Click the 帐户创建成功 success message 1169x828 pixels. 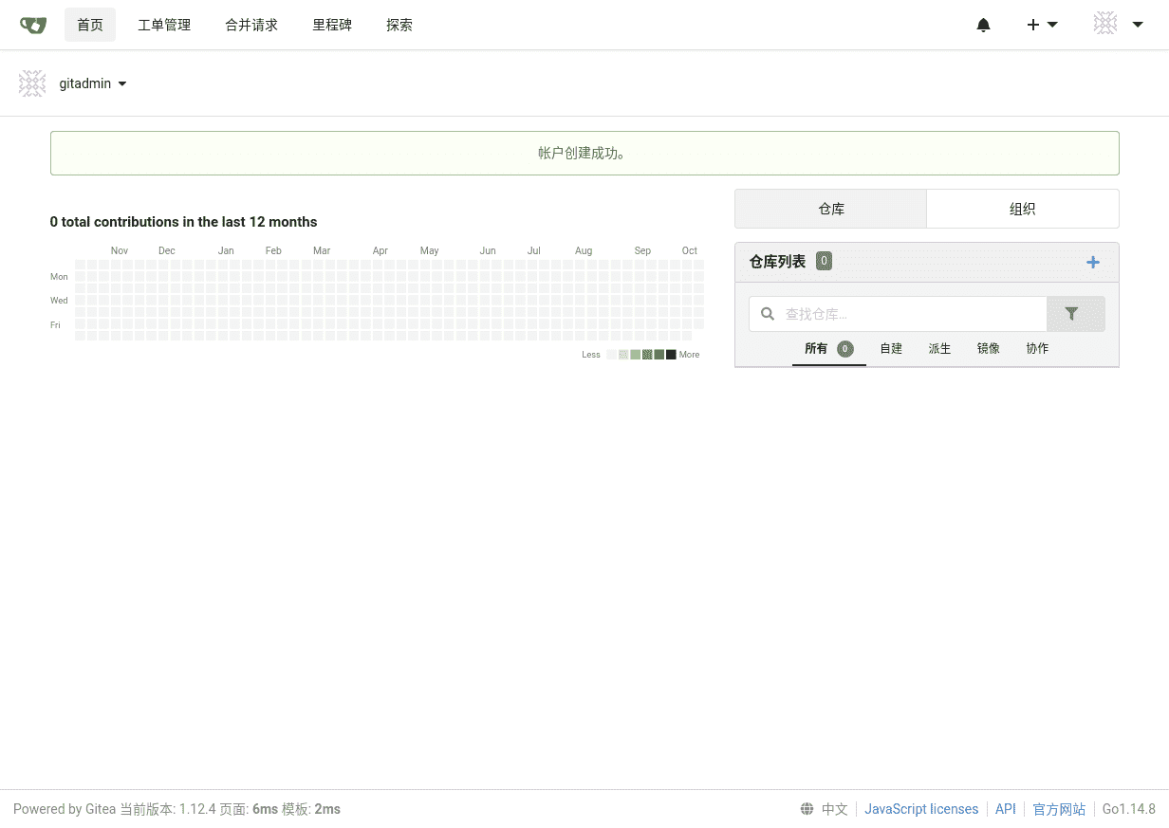pos(584,153)
